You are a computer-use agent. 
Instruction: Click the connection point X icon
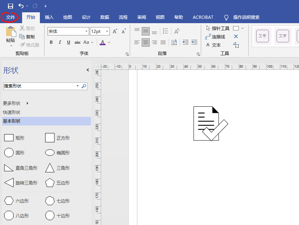point(236,37)
